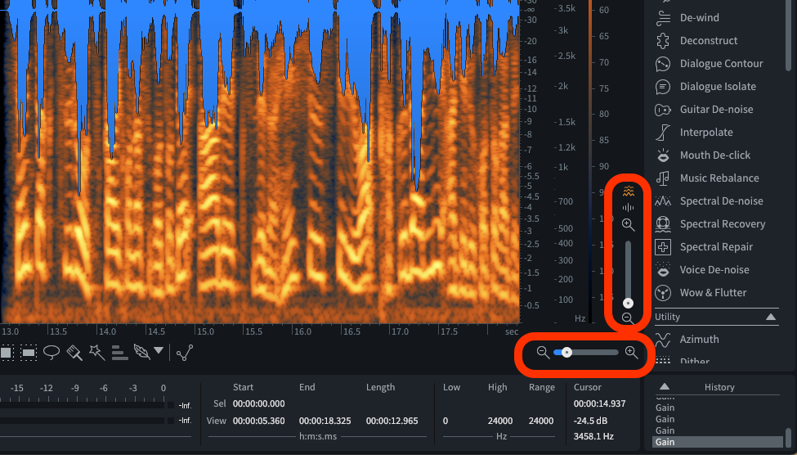Zoom out the vertical frequency scale
The width and height of the screenshot is (797, 455).
pyautogui.click(x=628, y=318)
